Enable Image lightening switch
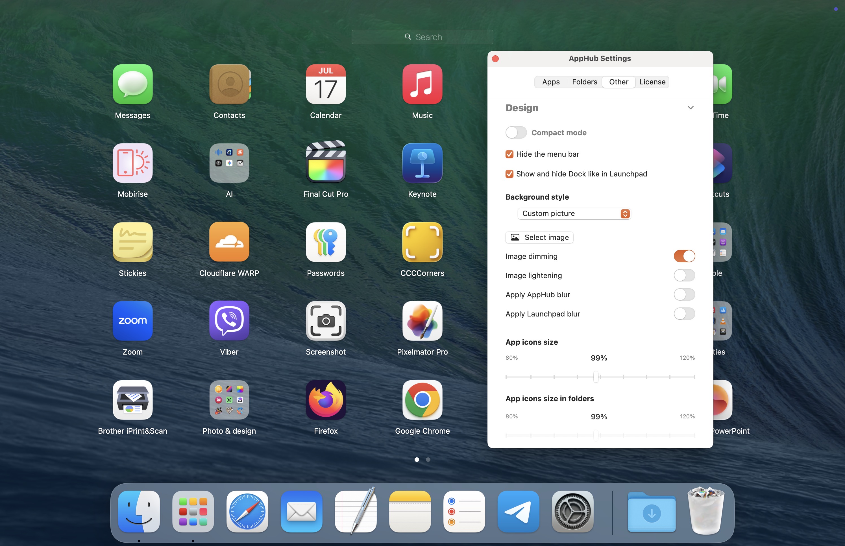This screenshot has height=546, width=845. (x=684, y=275)
